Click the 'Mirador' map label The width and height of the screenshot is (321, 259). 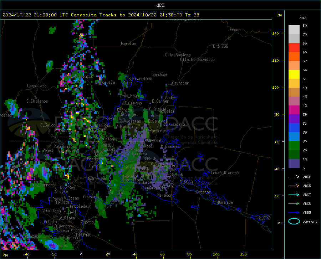(165, 195)
